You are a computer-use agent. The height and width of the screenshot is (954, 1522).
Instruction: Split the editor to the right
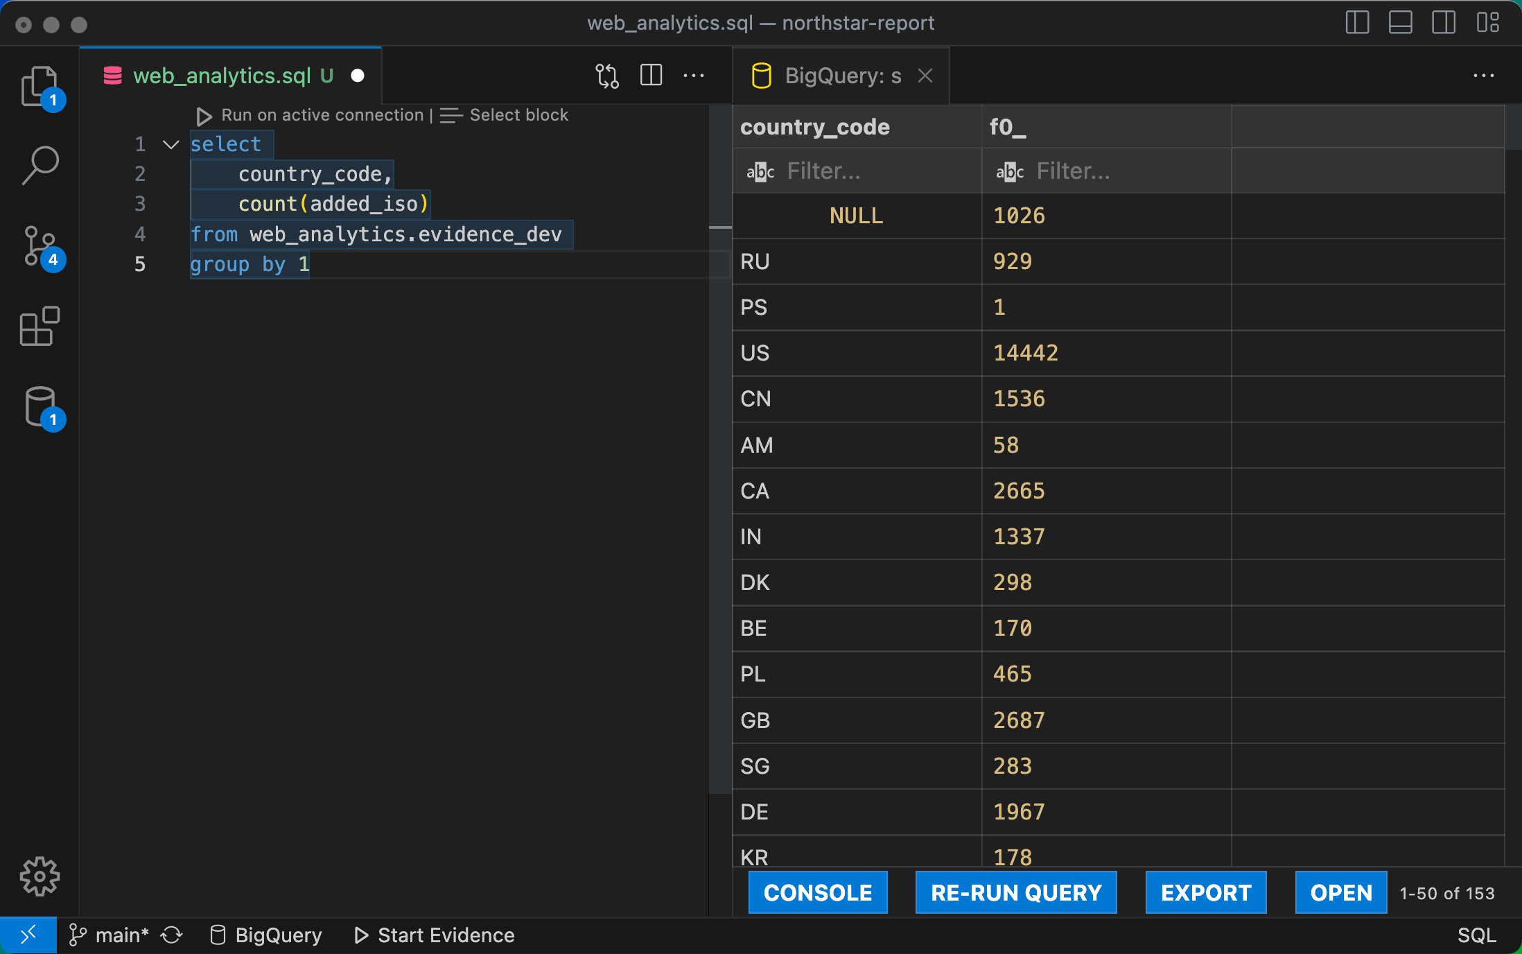click(651, 76)
